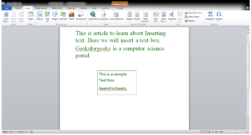The width and height of the screenshot is (251, 135).
Task: Click the scroll up arrow
Action: (248, 33)
